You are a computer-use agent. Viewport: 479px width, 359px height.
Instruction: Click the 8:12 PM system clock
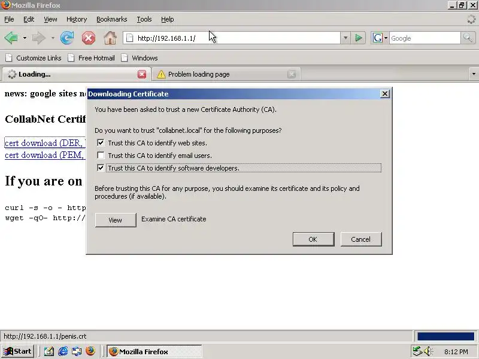coord(456,352)
